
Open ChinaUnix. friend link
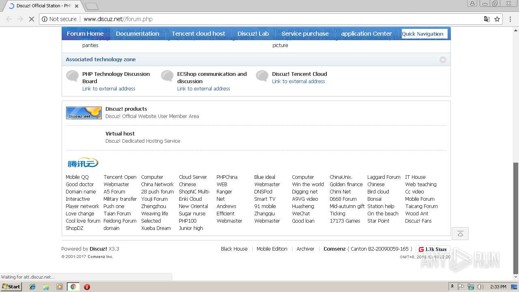341,177
